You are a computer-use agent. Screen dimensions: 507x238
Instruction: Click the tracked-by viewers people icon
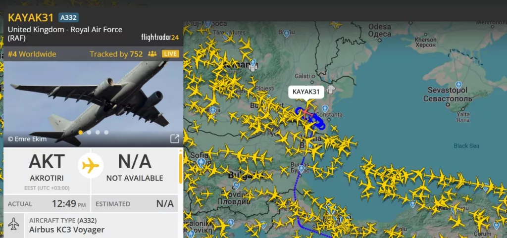coord(152,54)
